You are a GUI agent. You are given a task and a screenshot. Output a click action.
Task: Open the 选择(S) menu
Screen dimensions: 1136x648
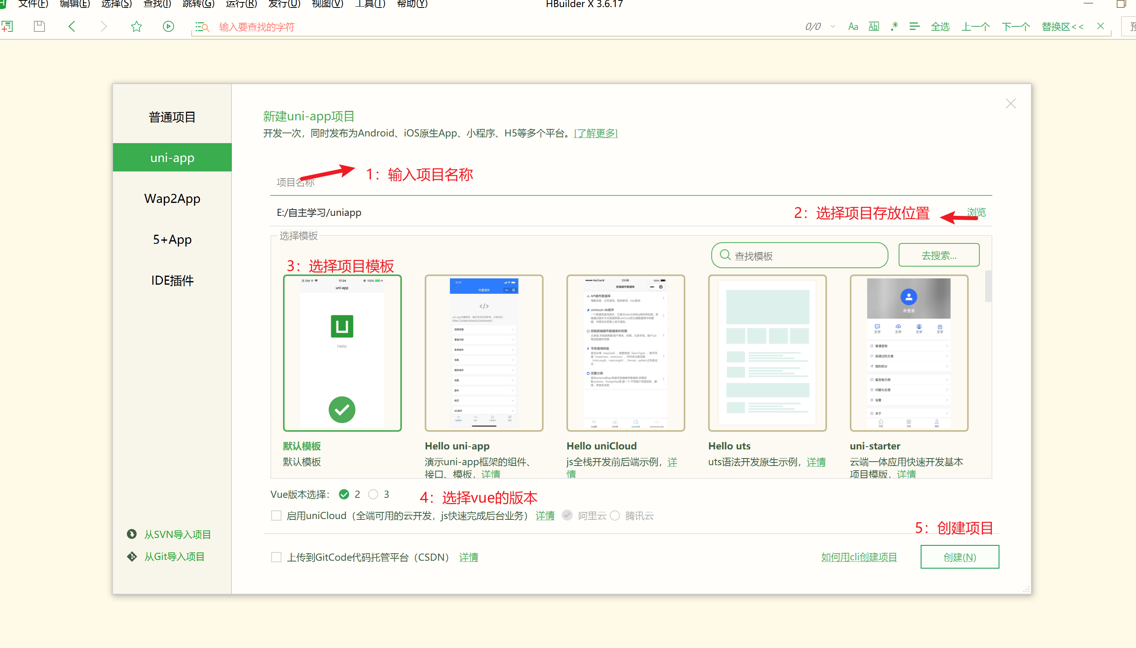(x=116, y=4)
